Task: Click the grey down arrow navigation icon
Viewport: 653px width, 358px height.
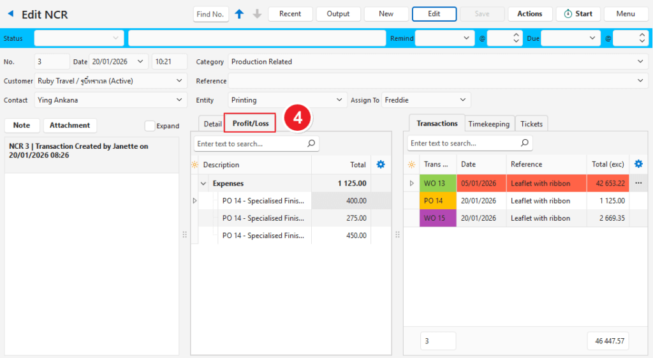Action: point(257,14)
